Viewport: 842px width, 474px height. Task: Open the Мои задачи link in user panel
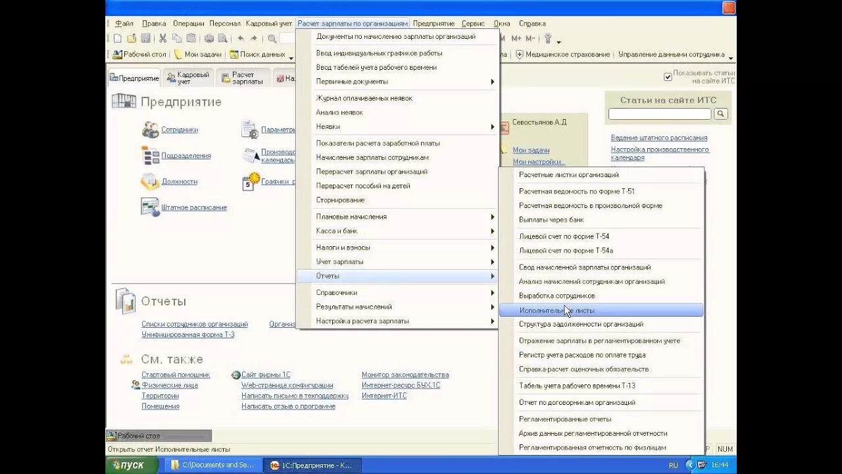[x=531, y=150]
